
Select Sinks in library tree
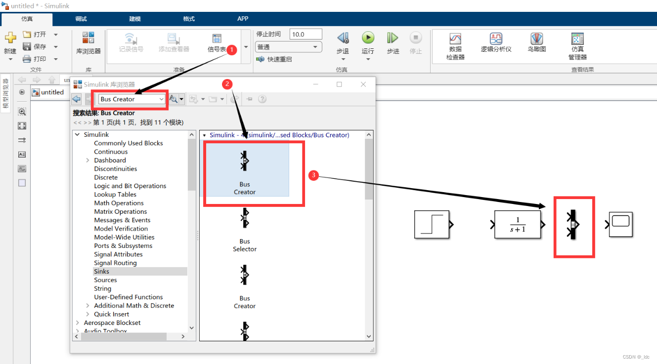pyautogui.click(x=102, y=272)
